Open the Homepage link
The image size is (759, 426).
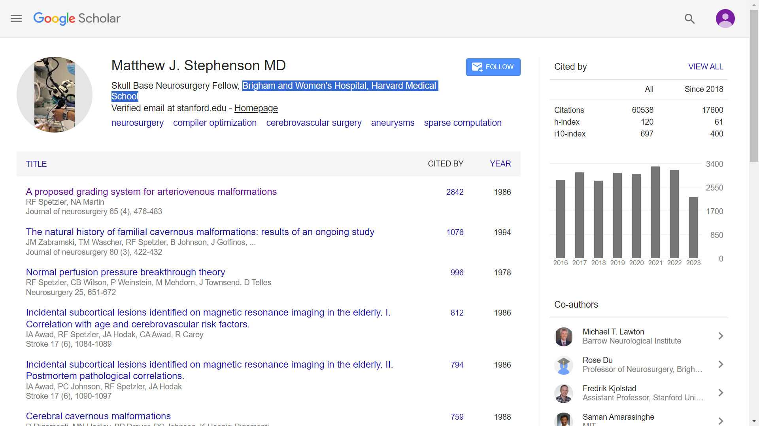256,108
